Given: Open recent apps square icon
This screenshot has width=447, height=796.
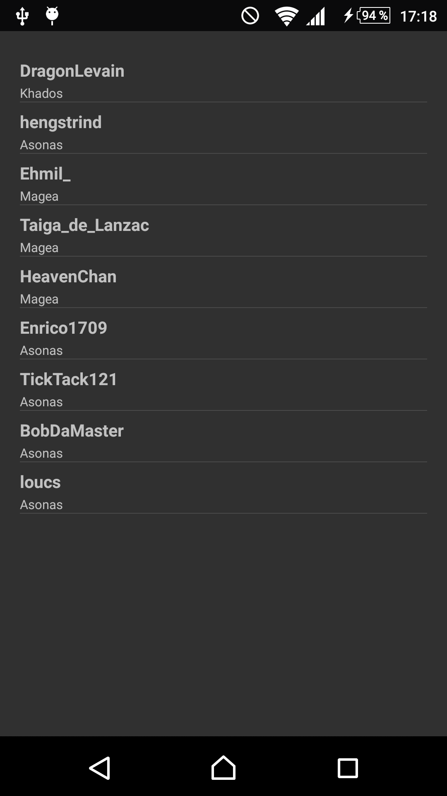Looking at the screenshot, I should (x=348, y=768).
